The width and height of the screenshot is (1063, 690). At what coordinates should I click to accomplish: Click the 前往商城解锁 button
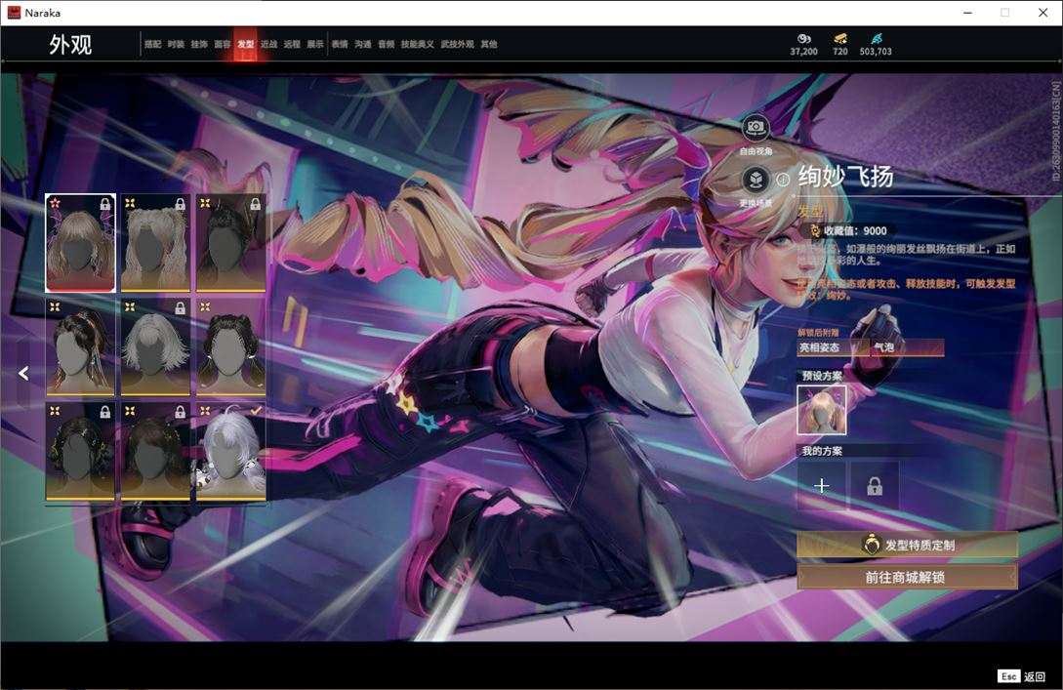click(x=907, y=577)
